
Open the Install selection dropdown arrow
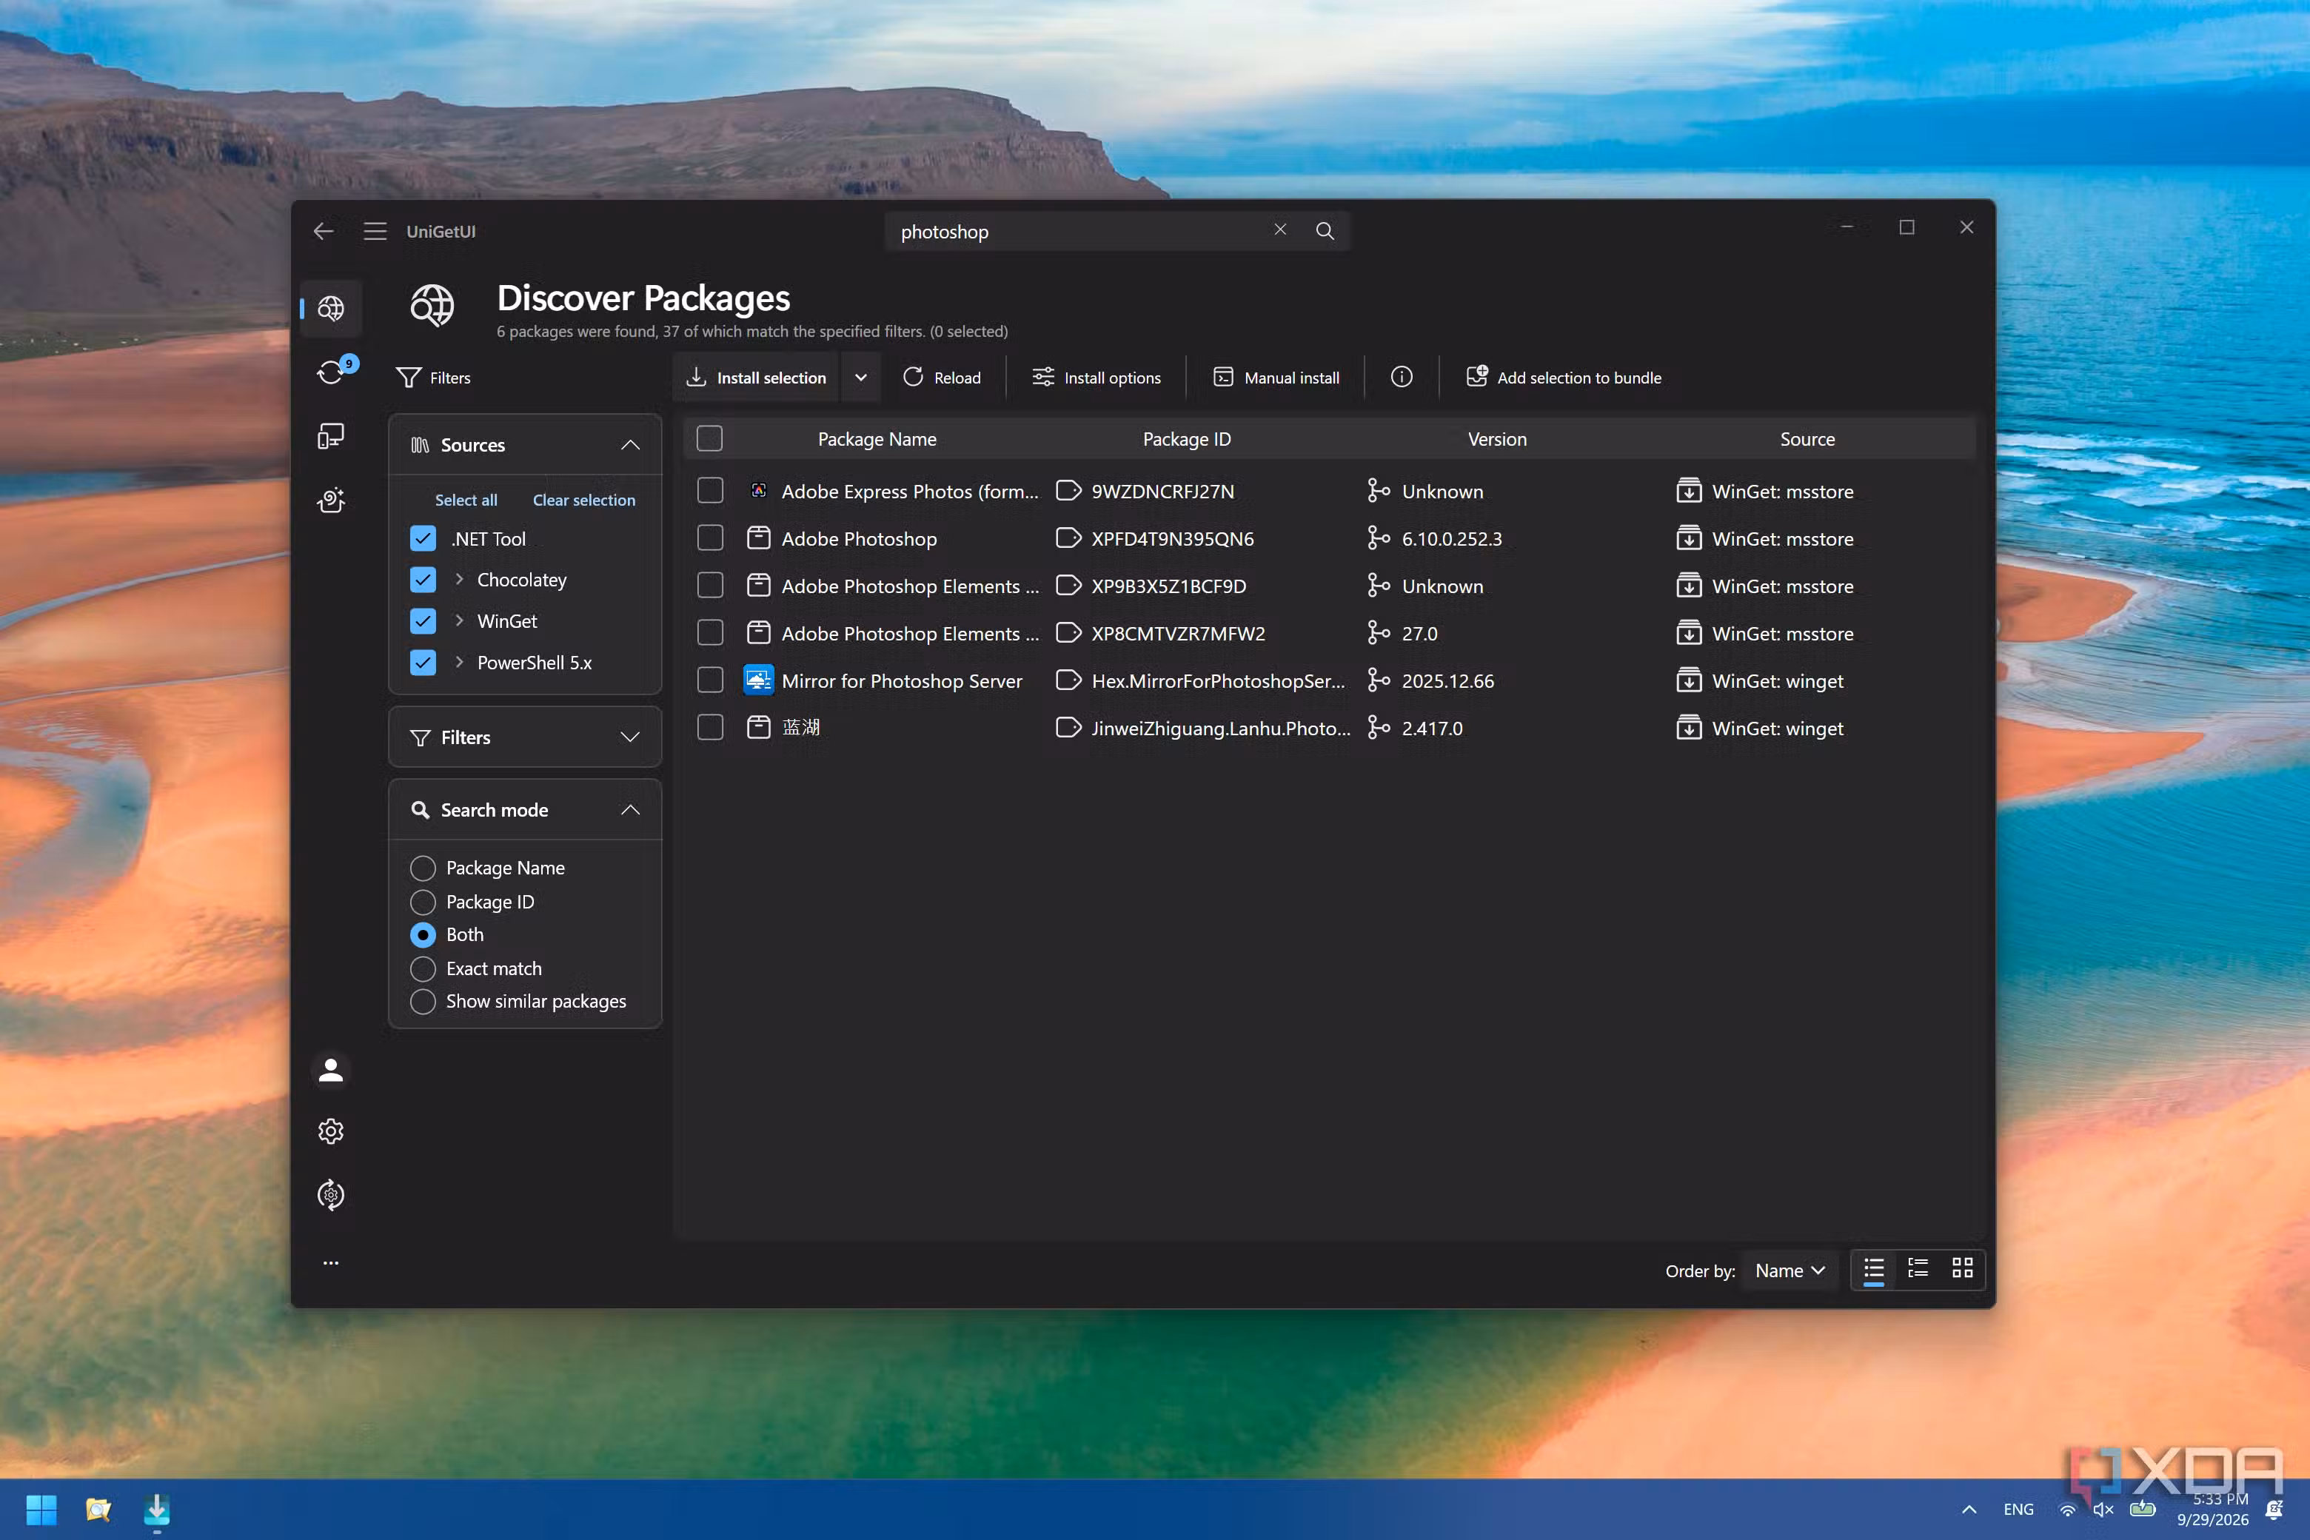[860, 377]
